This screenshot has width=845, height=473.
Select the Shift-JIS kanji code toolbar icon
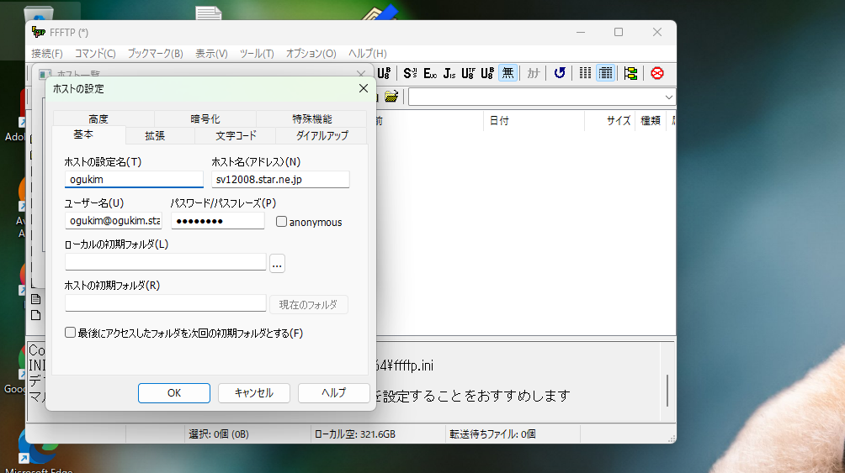410,73
